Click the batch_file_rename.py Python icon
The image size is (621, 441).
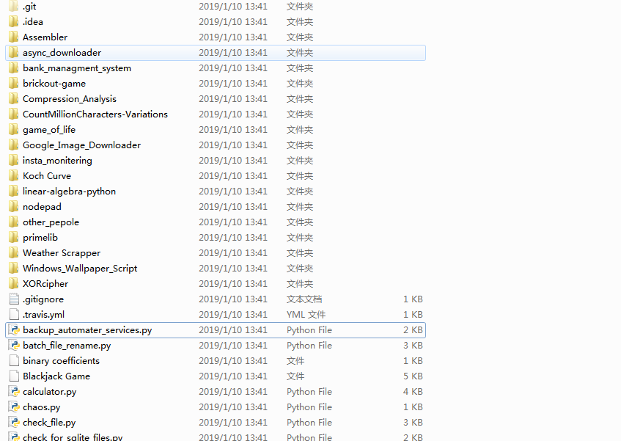[x=14, y=346]
